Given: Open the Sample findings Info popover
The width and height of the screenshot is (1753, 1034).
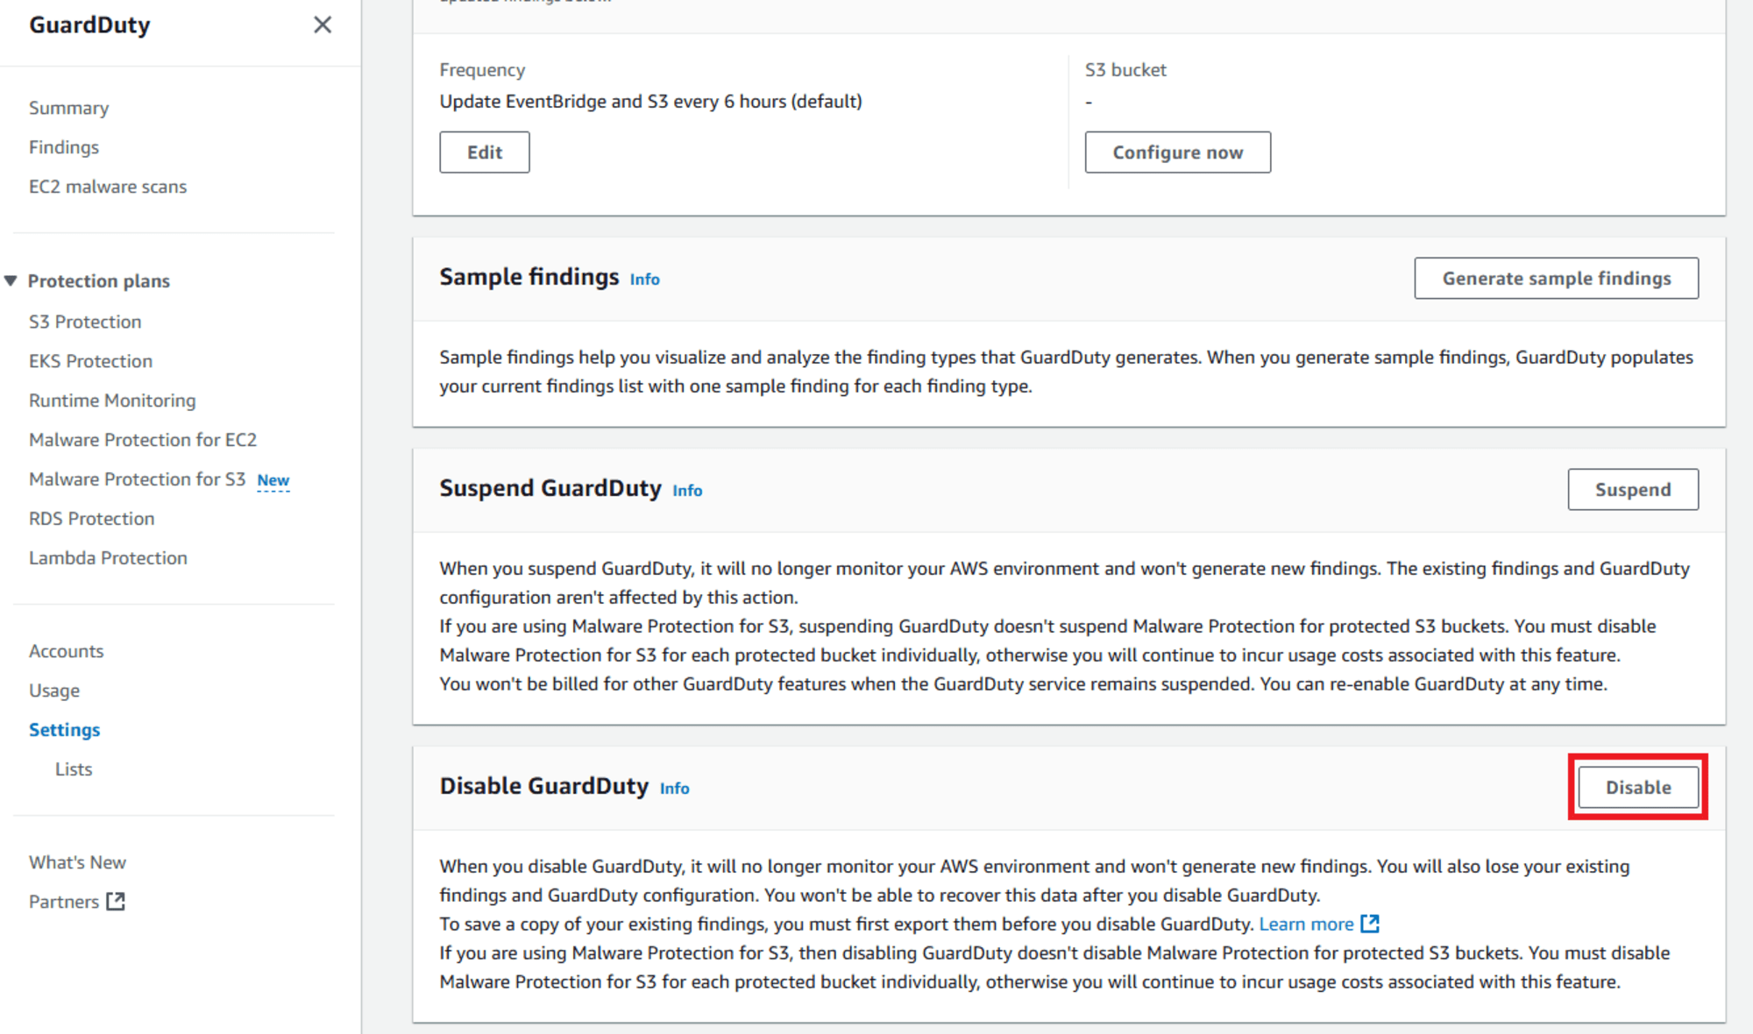Looking at the screenshot, I should pos(644,279).
